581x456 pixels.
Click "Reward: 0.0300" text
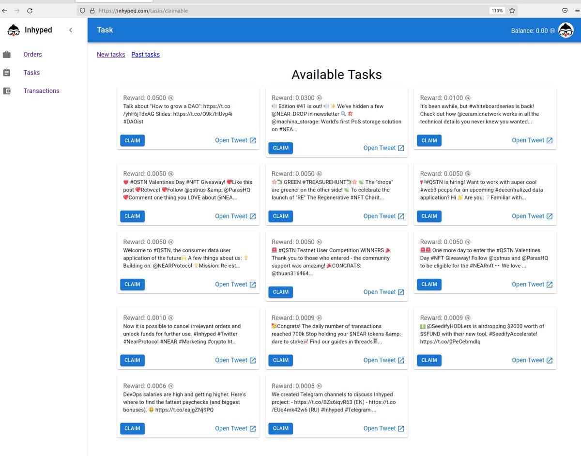[297, 98]
